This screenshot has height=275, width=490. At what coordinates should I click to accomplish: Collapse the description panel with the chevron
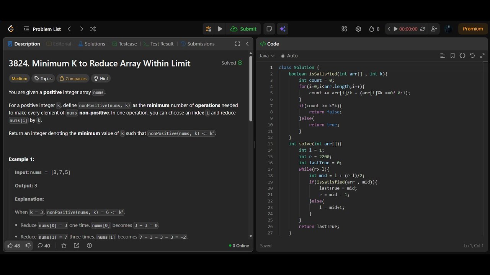(x=247, y=44)
